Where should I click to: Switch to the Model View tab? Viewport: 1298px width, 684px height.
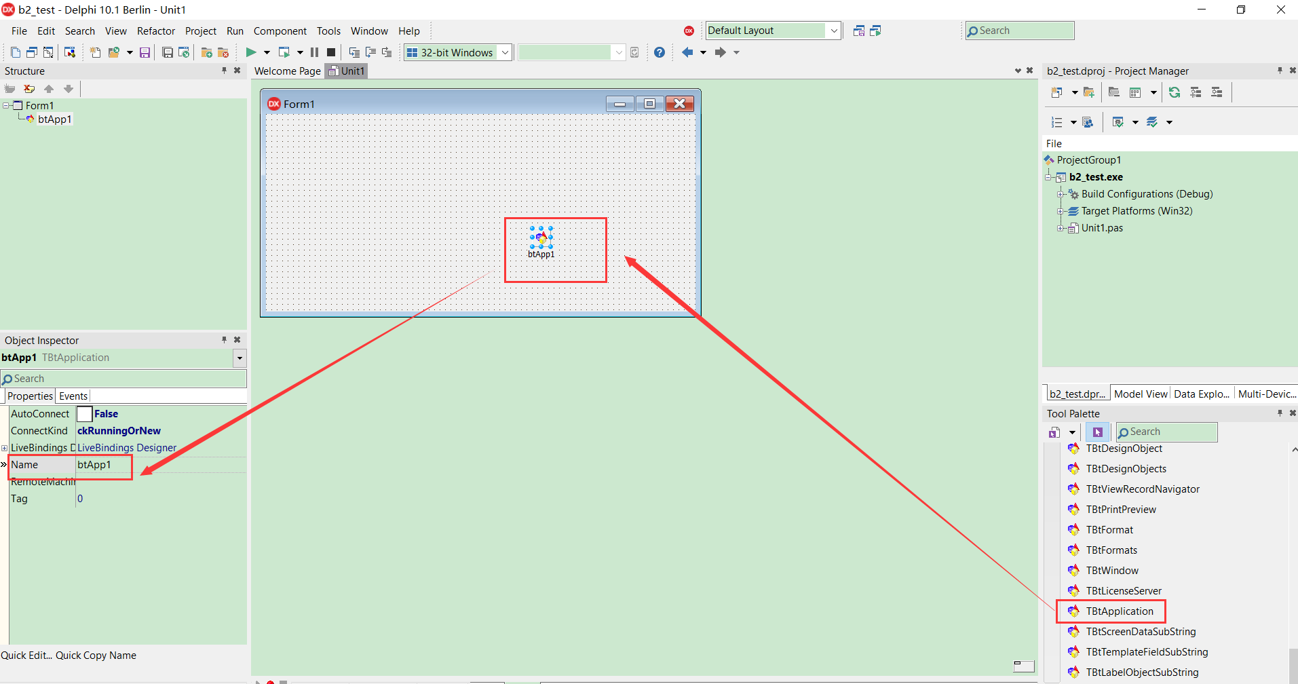point(1140,394)
